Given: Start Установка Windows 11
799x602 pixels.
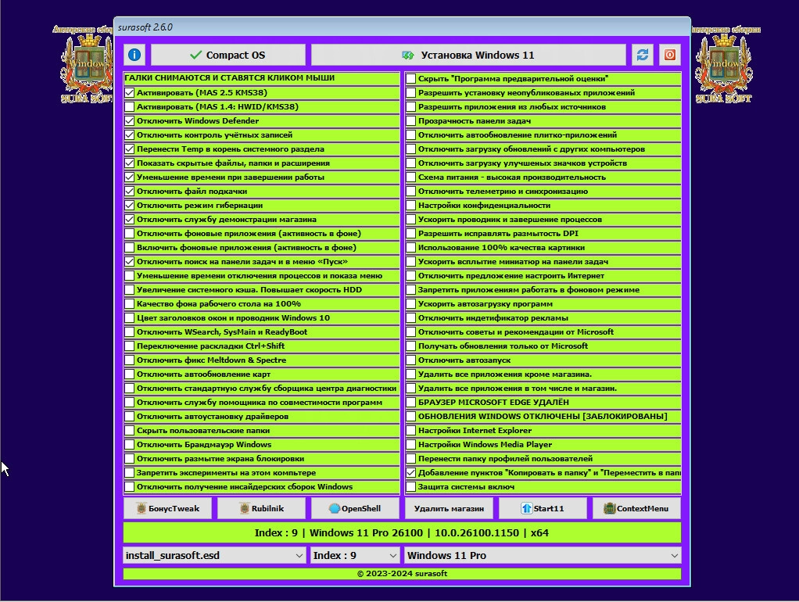Looking at the screenshot, I should (x=468, y=55).
